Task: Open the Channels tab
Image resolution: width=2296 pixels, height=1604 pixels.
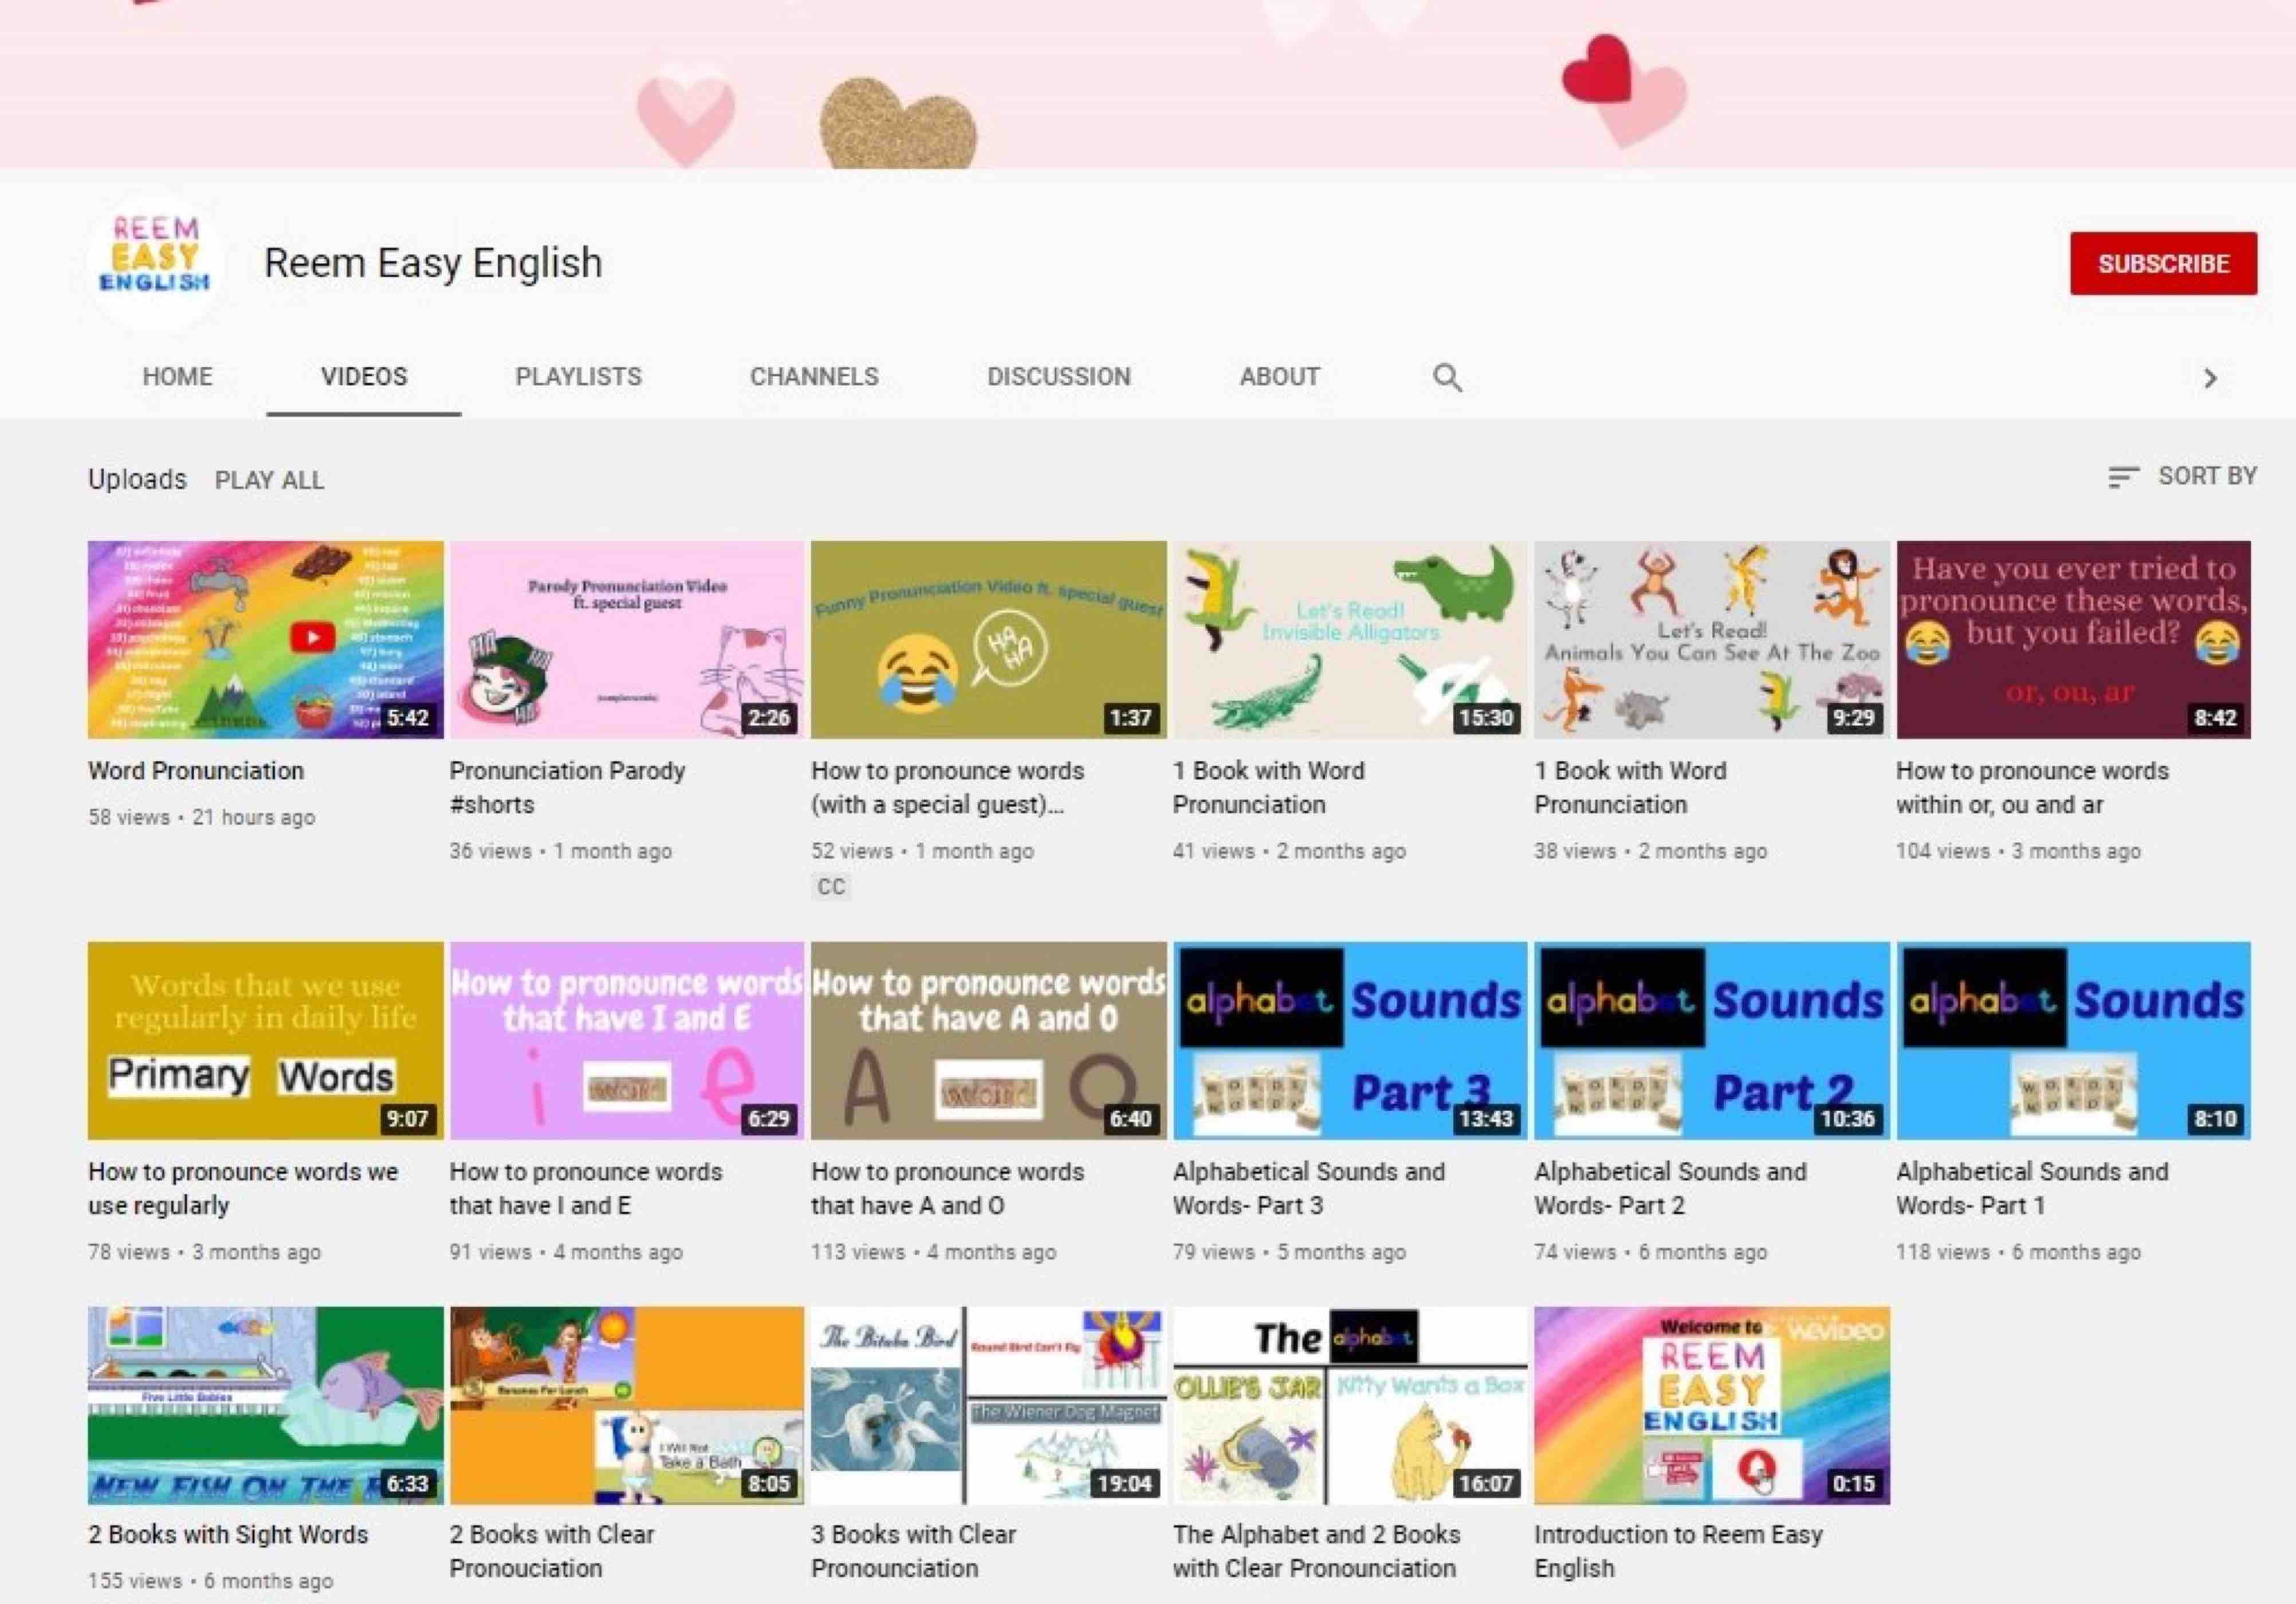Action: point(814,377)
